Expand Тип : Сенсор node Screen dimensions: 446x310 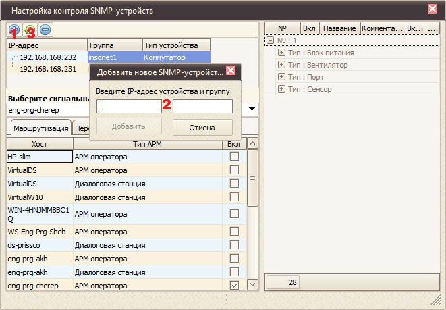tap(281, 89)
